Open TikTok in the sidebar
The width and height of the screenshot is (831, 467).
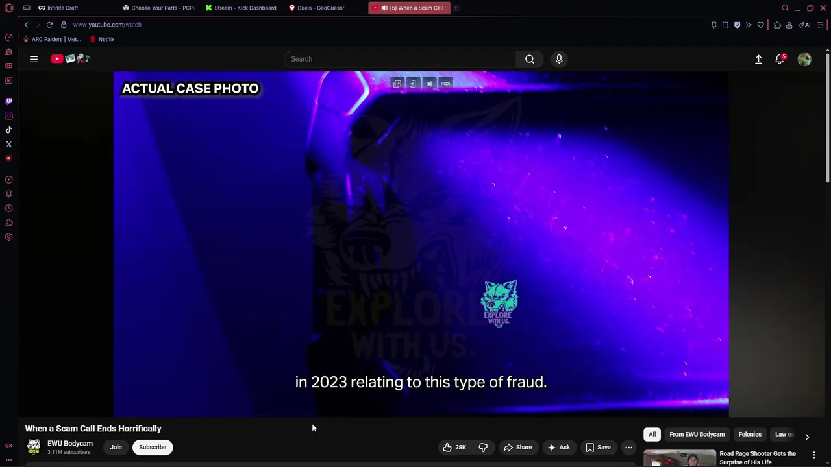pyautogui.click(x=8, y=130)
